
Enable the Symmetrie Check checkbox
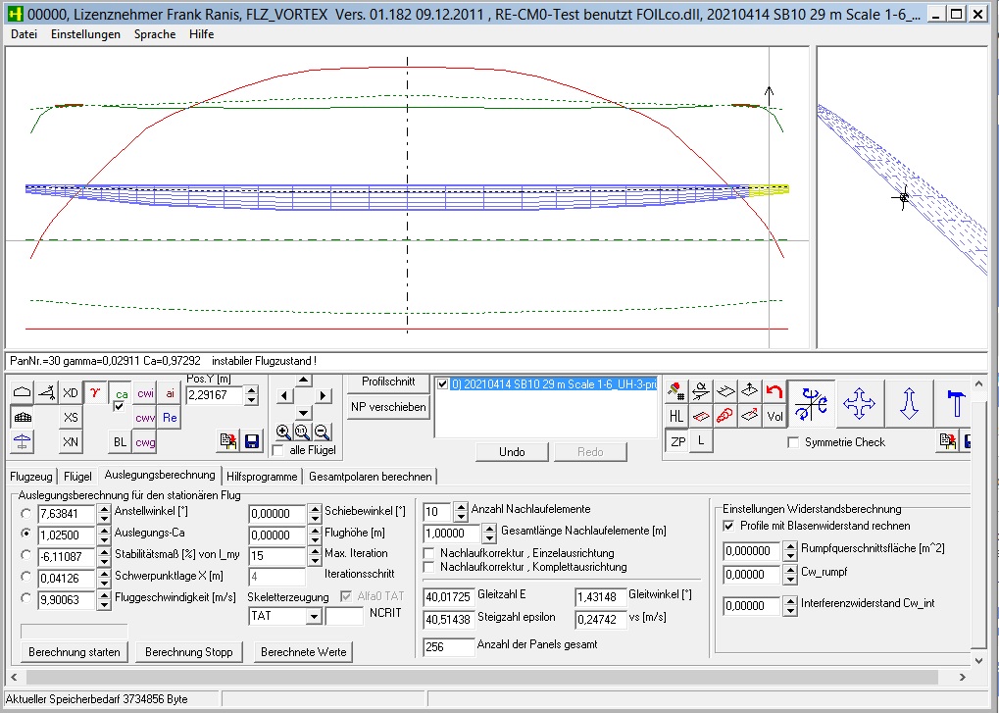[794, 442]
